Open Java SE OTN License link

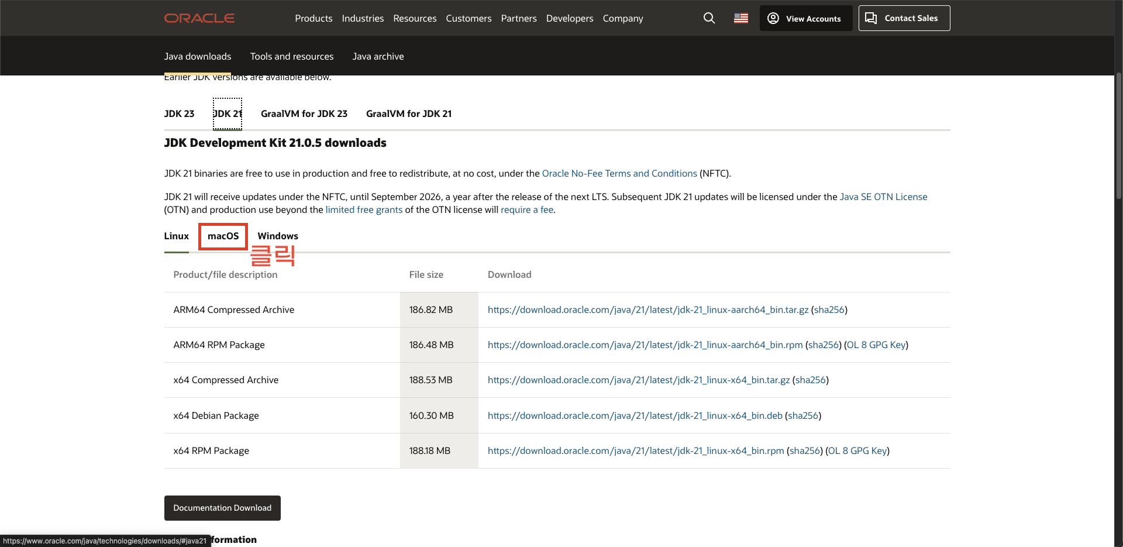pos(883,197)
